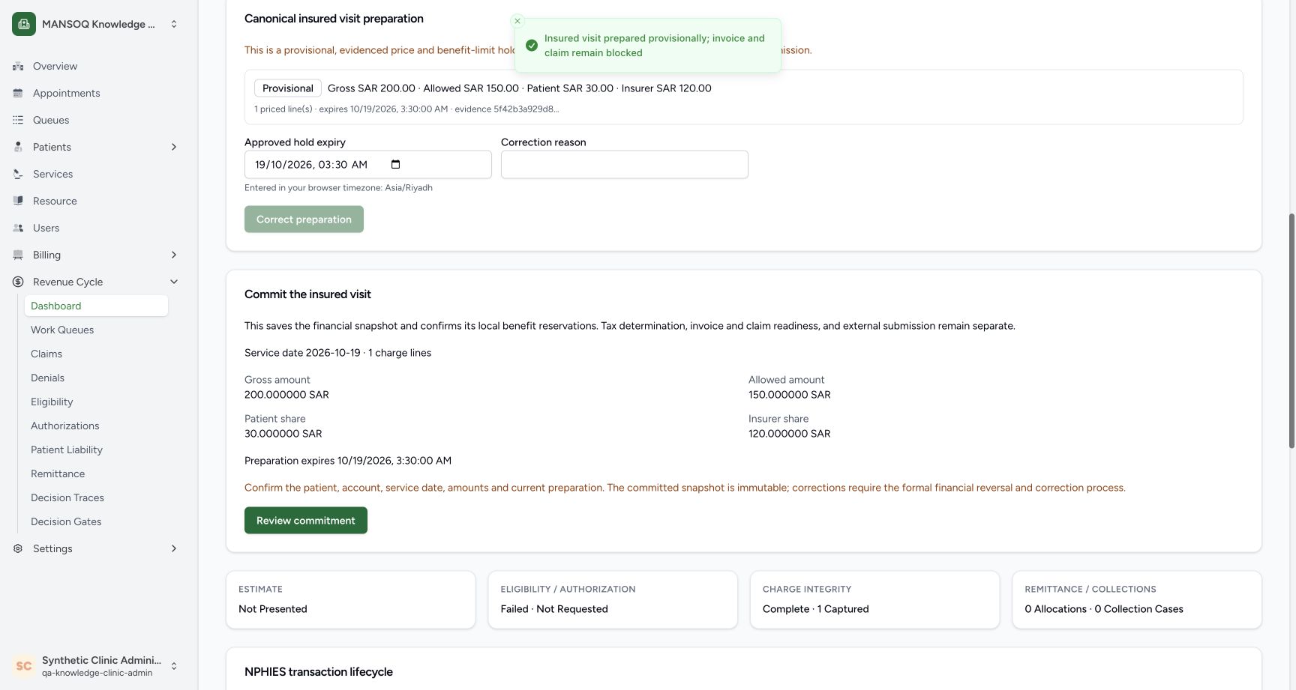Click the Approved hold expiry date field
The height and width of the screenshot is (690, 1296).
point(368,165)
